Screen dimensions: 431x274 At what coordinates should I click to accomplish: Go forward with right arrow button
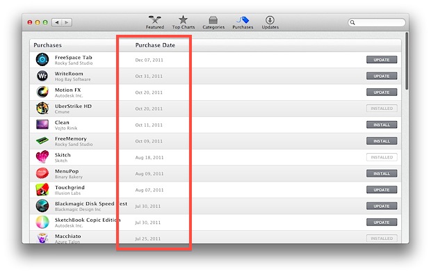67,22
